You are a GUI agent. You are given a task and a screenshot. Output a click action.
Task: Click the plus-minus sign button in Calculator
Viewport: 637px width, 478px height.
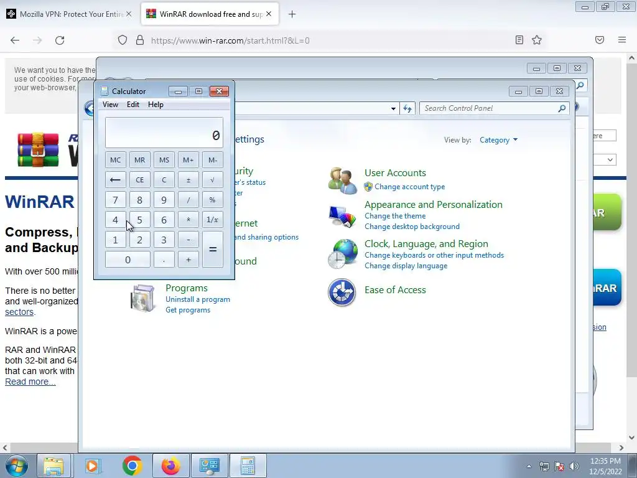click(x=188, y=180)
